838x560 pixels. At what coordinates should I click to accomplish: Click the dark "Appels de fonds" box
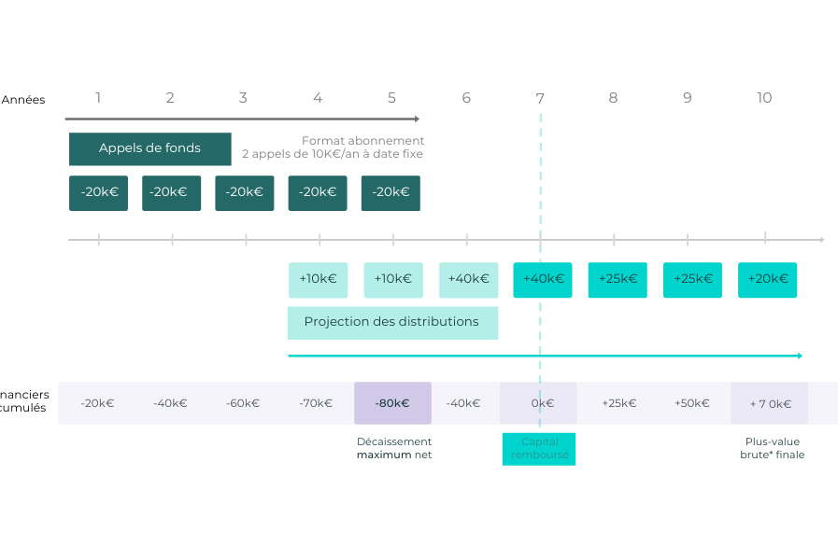tap(150, 149)
